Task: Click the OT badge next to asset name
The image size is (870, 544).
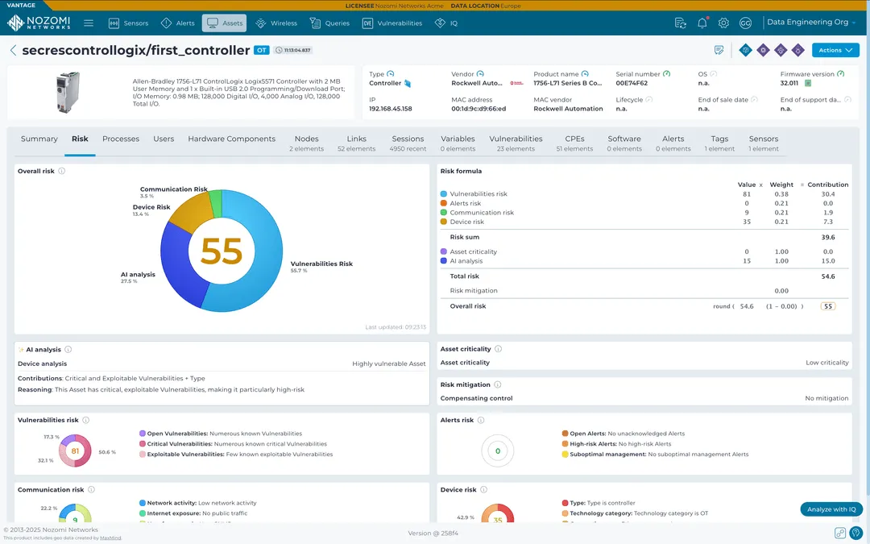Action: coord(261,50)
